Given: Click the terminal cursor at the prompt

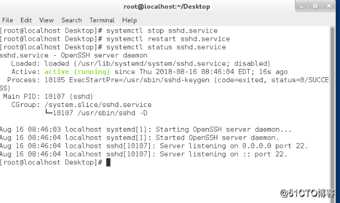Looking at the screenshot, I should point(108,162).
